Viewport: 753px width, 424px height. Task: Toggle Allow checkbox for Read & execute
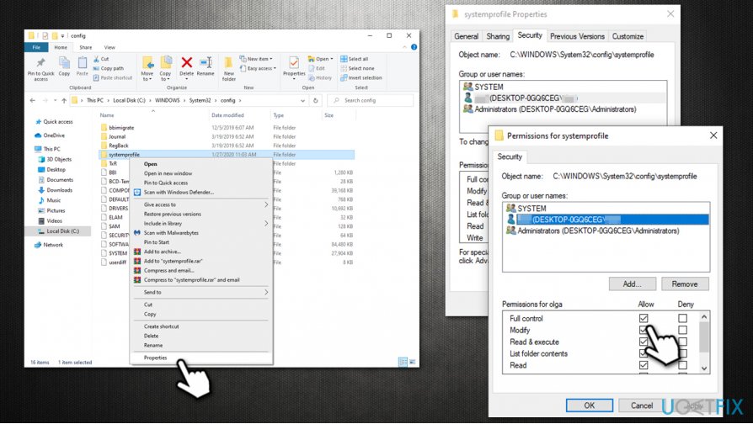(644, 342)
